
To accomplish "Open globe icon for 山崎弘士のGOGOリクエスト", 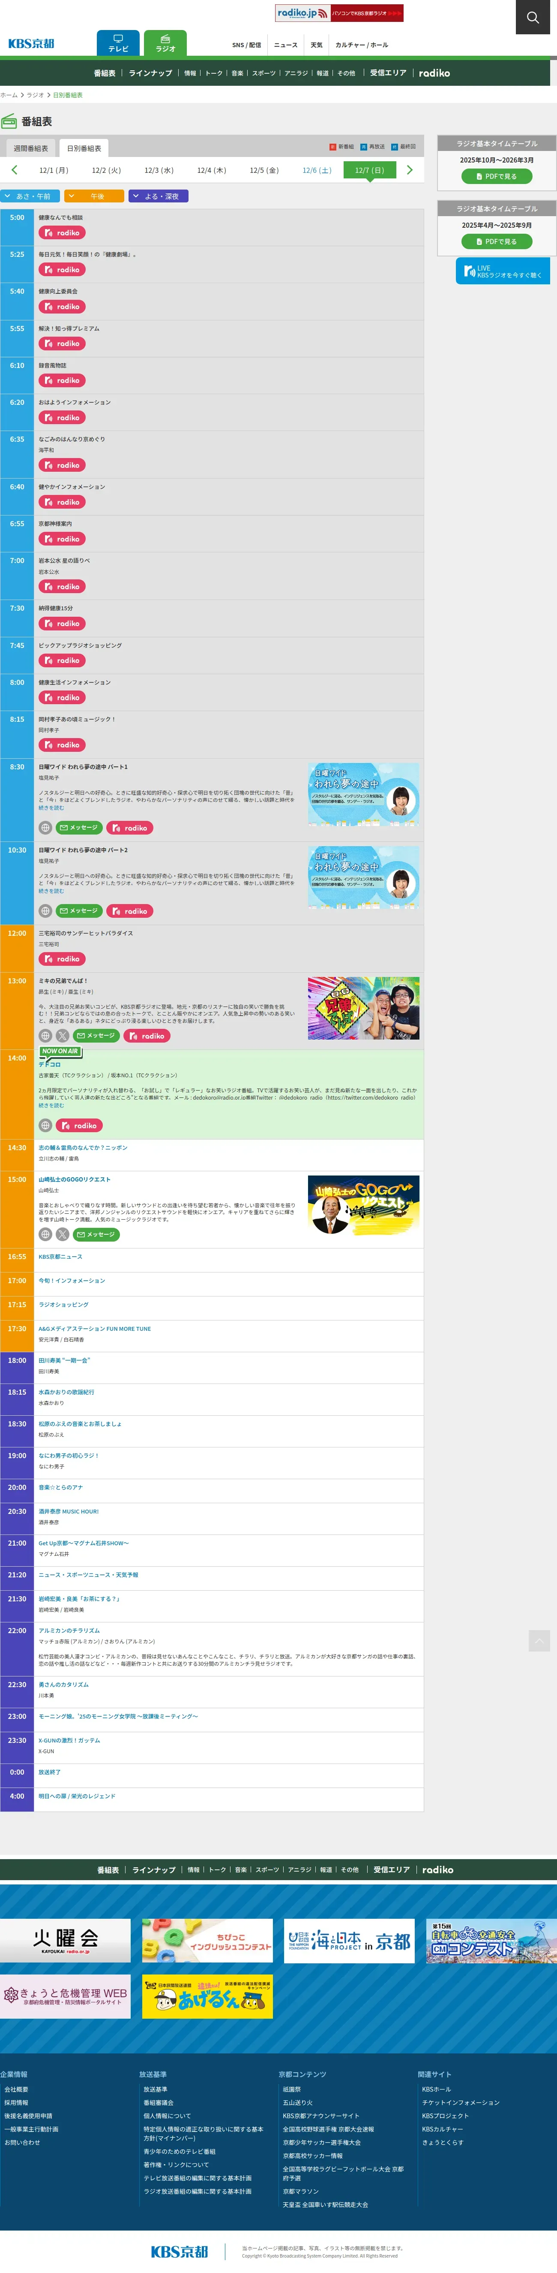I will 45,1234.
